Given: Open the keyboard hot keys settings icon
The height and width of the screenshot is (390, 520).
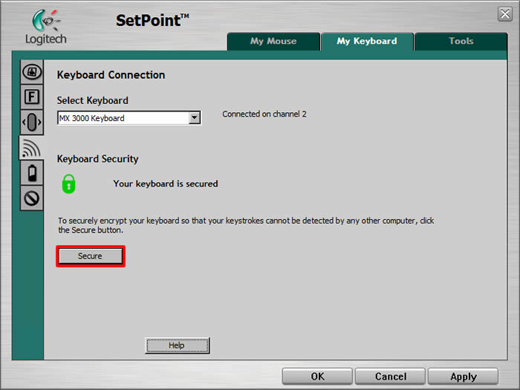Looking at the screenshot, I should [x=32, y=72].
